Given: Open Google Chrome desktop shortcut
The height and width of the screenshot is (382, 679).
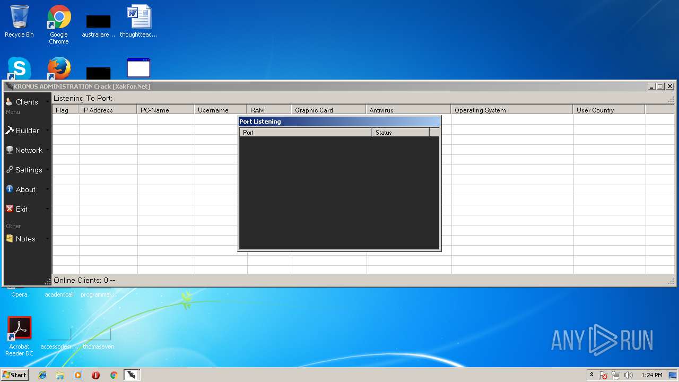Looking at the screenshot, I should 59,24.
